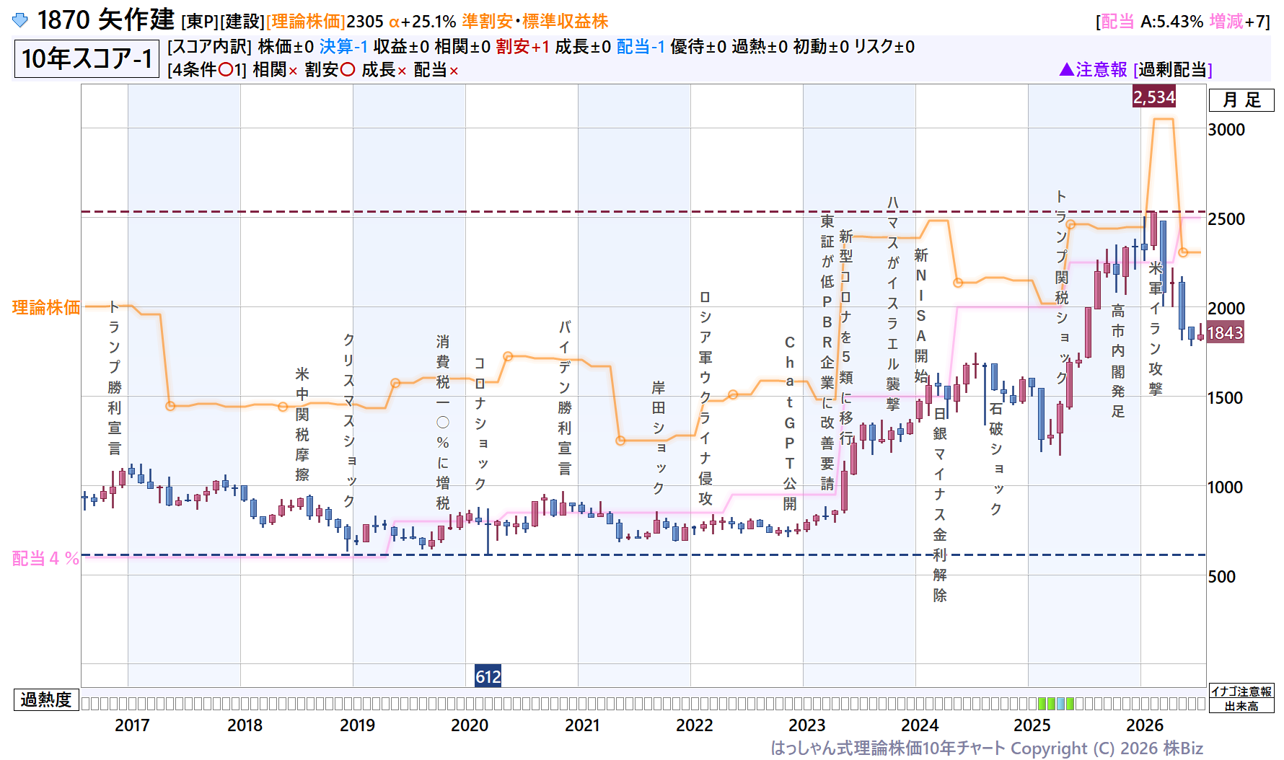Click the 1843 current price tag

(x=1225, y=333)
